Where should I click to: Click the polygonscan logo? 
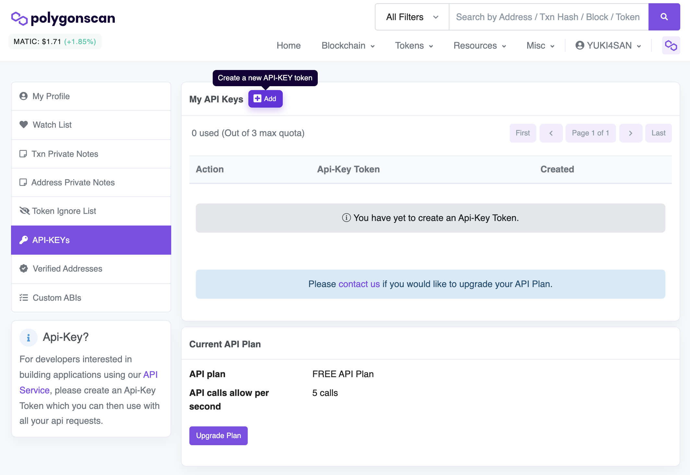(63, 18)
